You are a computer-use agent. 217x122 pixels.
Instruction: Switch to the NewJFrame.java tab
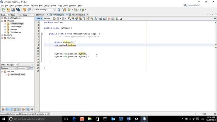click(78, 15)
